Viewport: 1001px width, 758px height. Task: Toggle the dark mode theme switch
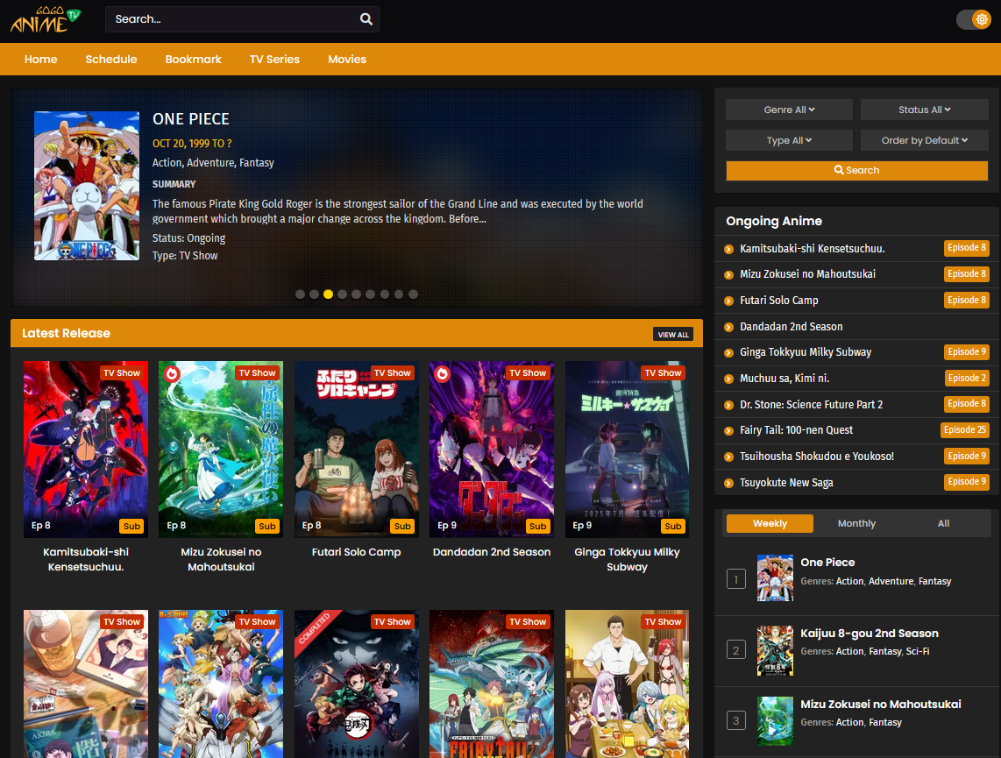[973, 19]
